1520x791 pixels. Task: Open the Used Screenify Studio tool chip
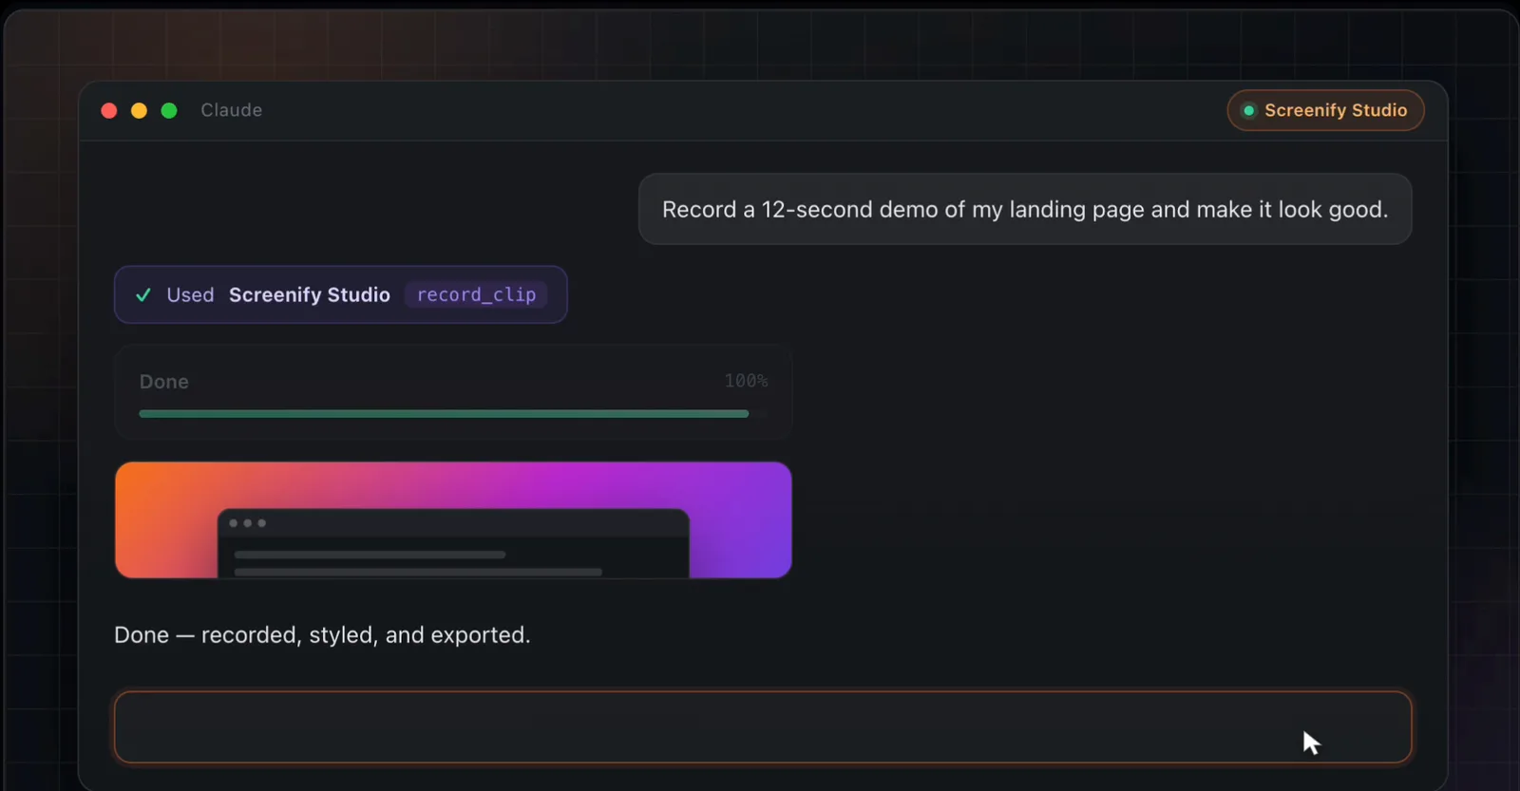[x=340, y=294]
